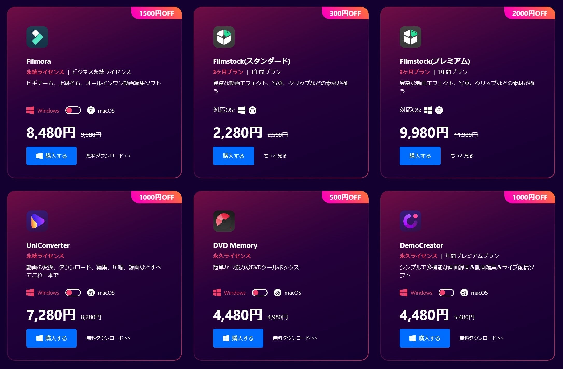The image size is (563, 369).
Task: Click the DemoCreator app icon
Action: pyautogui.click(x=411, y=221)
